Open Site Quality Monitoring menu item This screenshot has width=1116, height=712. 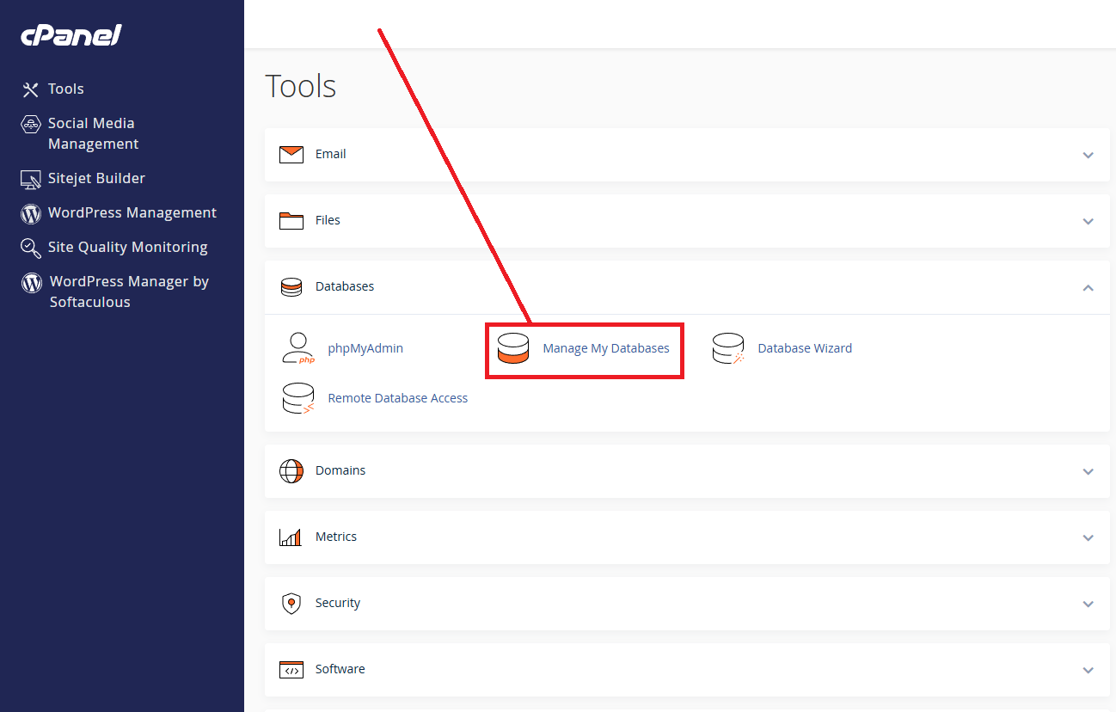(x=128, y=247)
